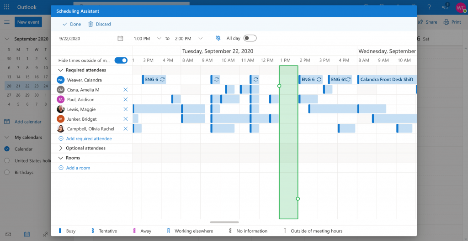The width and height of the screenshot is (468, 241).
Task: Click Done to confirm scheduling
Action: (71, 24)
